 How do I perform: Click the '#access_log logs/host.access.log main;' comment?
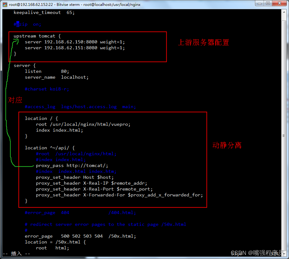(x=80, y=107)
